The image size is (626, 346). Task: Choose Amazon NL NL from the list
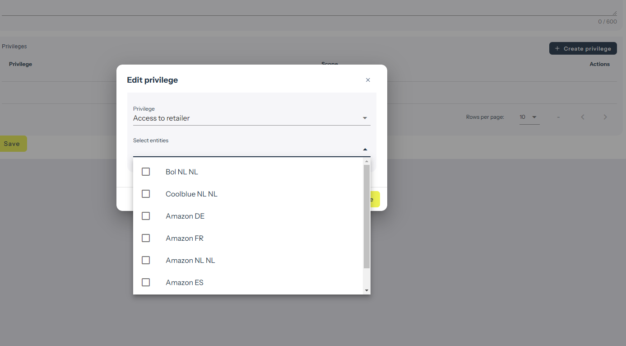[x=190, y=260]
